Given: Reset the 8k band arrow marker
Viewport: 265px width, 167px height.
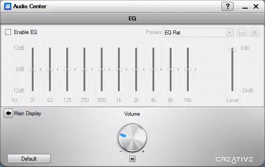Looking at the screenshot, I should 178,69.
